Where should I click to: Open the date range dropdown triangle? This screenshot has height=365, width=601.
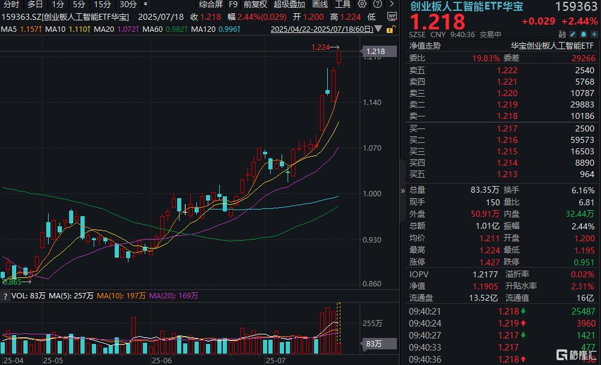pyautogui.click(x=378, y=29)
